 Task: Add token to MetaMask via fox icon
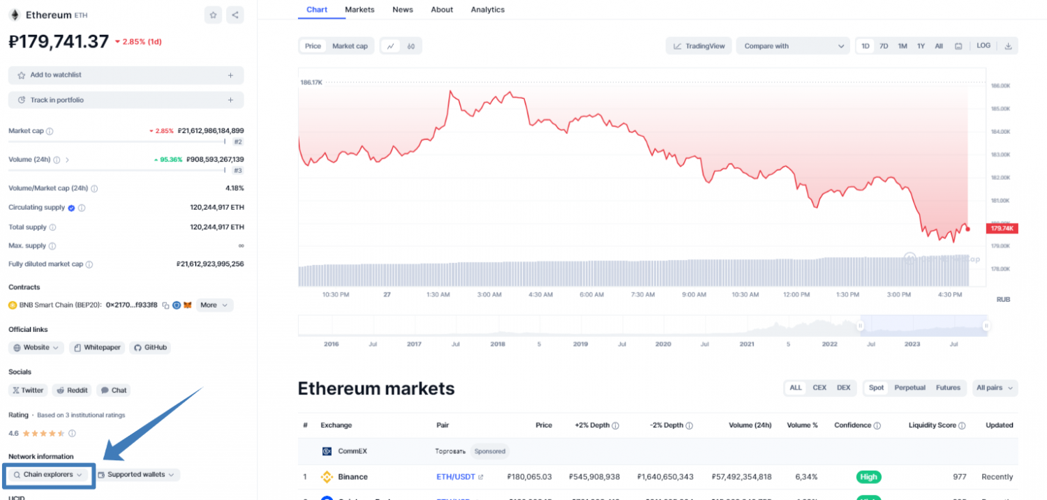pos(187,305)
